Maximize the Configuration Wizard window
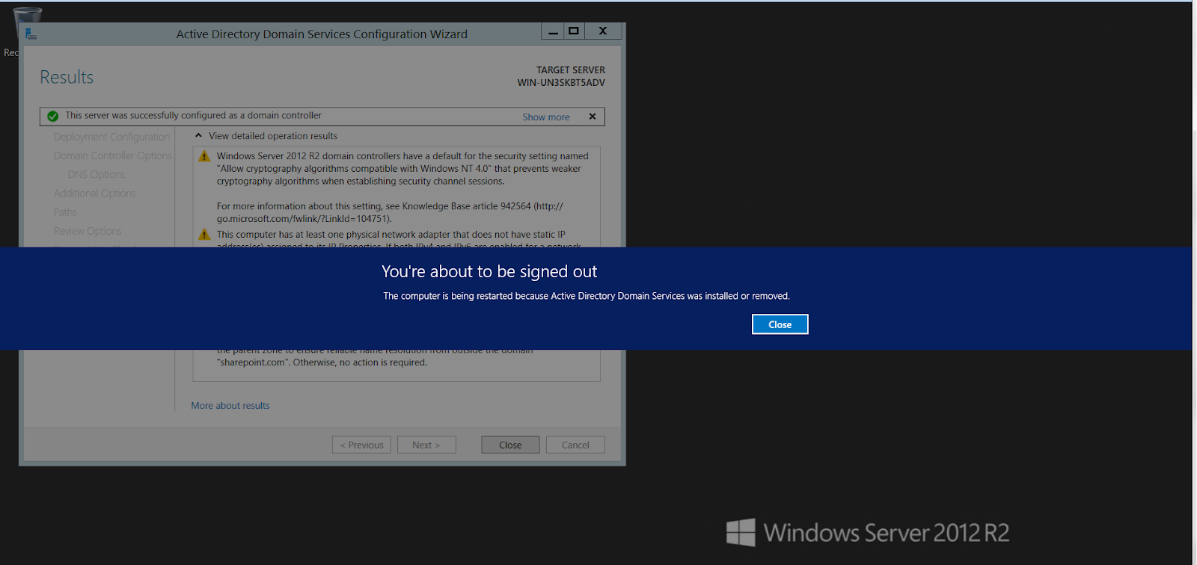Viewport: 1197px width, 565px height. (574, 31)
